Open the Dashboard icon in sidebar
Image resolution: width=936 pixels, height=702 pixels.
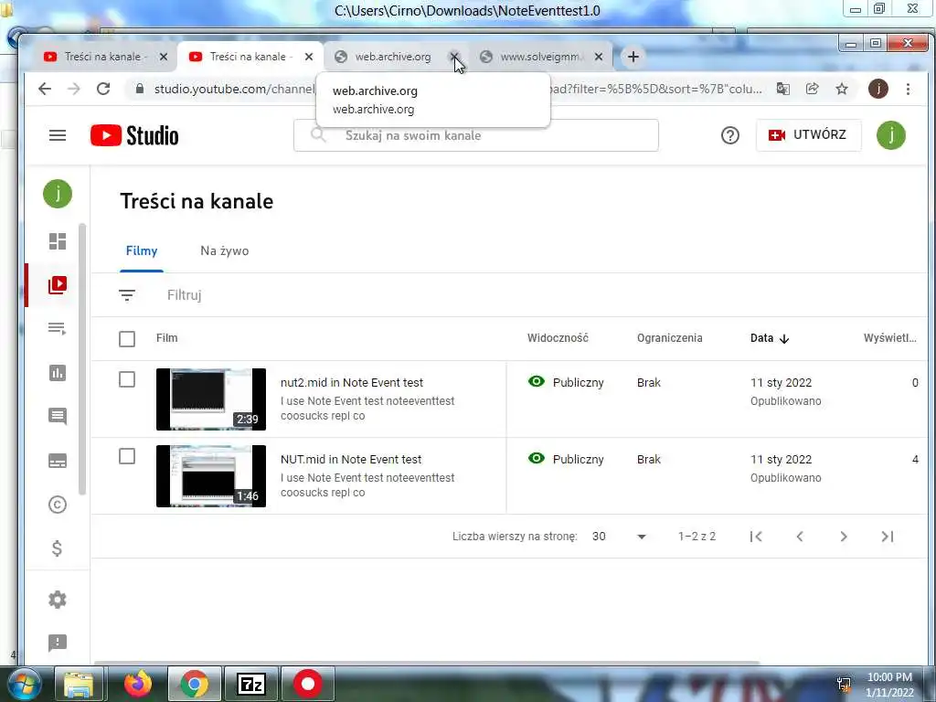(58, 241)
